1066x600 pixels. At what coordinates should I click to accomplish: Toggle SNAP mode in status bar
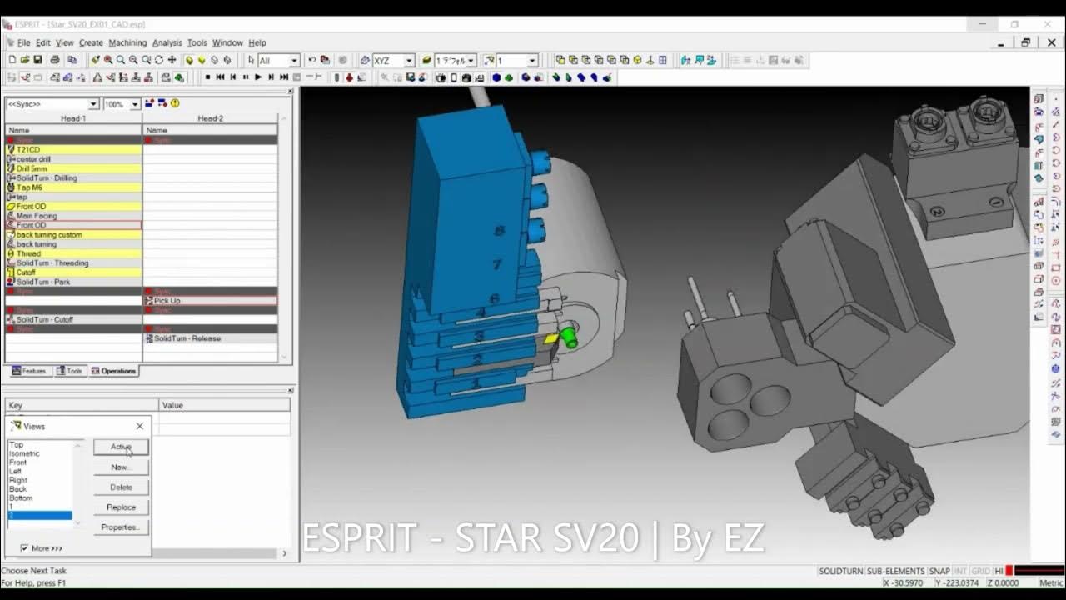[x=939, y=571]
